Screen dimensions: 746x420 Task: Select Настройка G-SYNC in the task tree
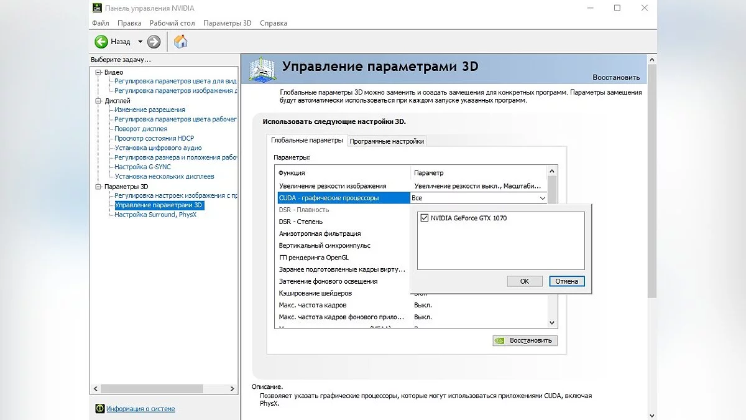[x=142, y=167]
